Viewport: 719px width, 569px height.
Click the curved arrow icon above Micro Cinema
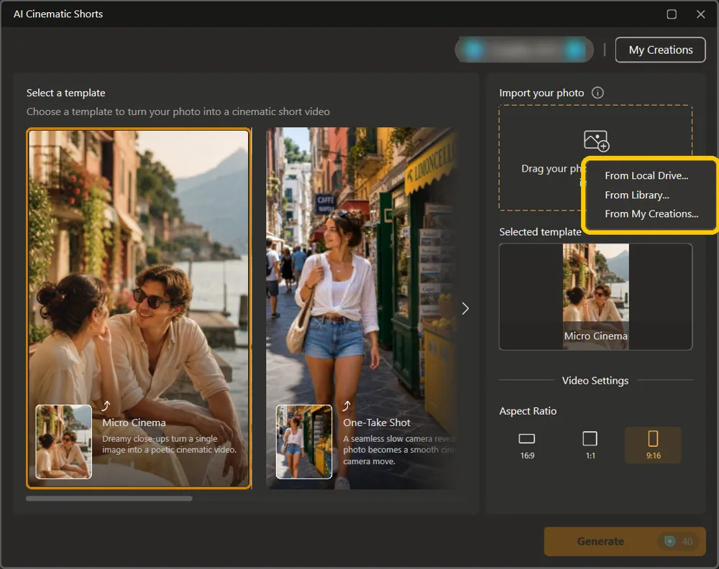click(106, 406)
